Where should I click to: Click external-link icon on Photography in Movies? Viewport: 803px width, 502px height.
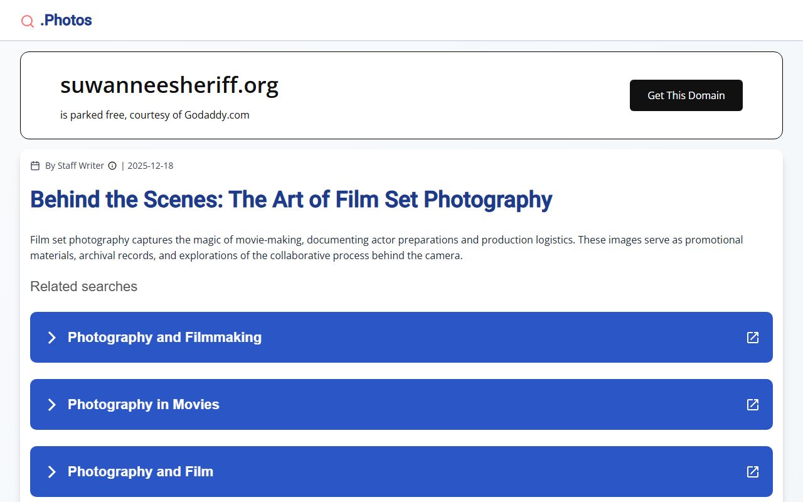753,405
